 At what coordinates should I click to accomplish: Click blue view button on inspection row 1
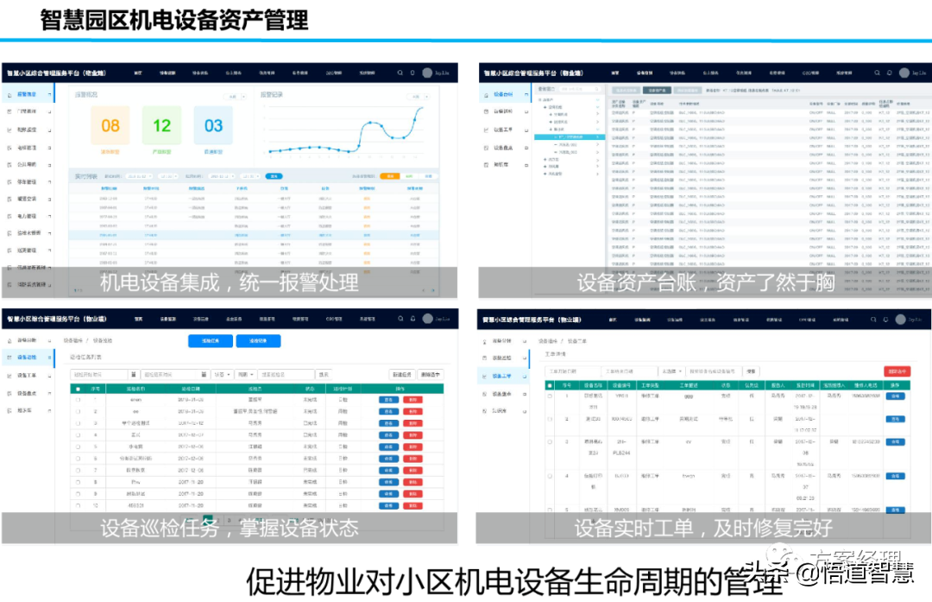click(x=388, y=400)
